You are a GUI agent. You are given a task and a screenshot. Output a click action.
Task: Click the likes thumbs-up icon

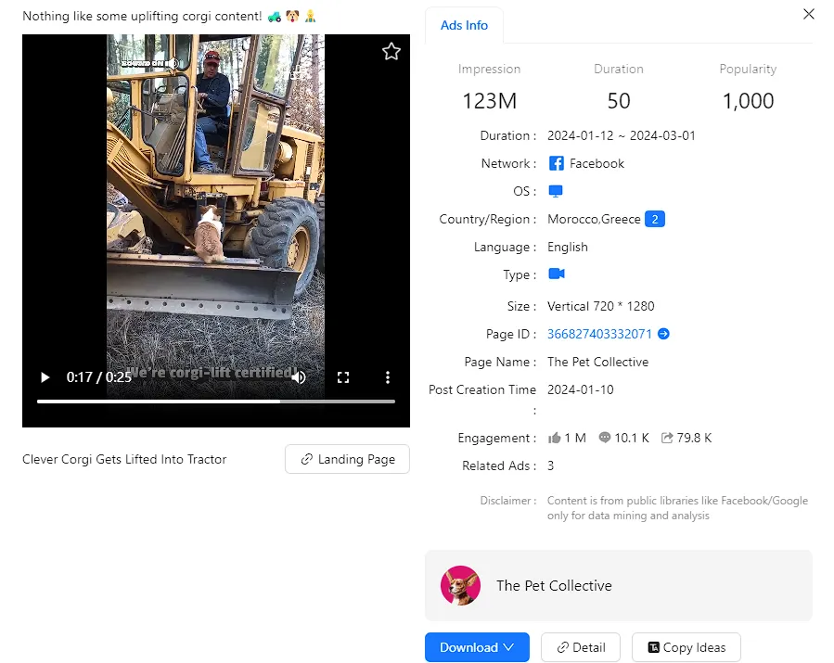tap(555, 438)
